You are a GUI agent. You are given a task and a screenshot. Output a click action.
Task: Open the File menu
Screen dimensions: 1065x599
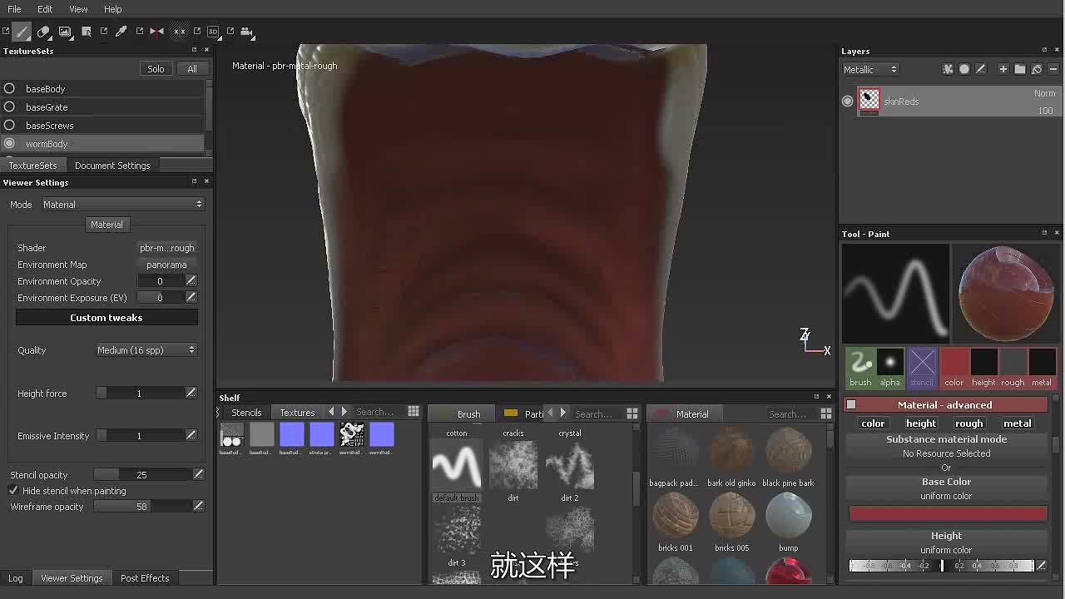(x=14, y=9)
